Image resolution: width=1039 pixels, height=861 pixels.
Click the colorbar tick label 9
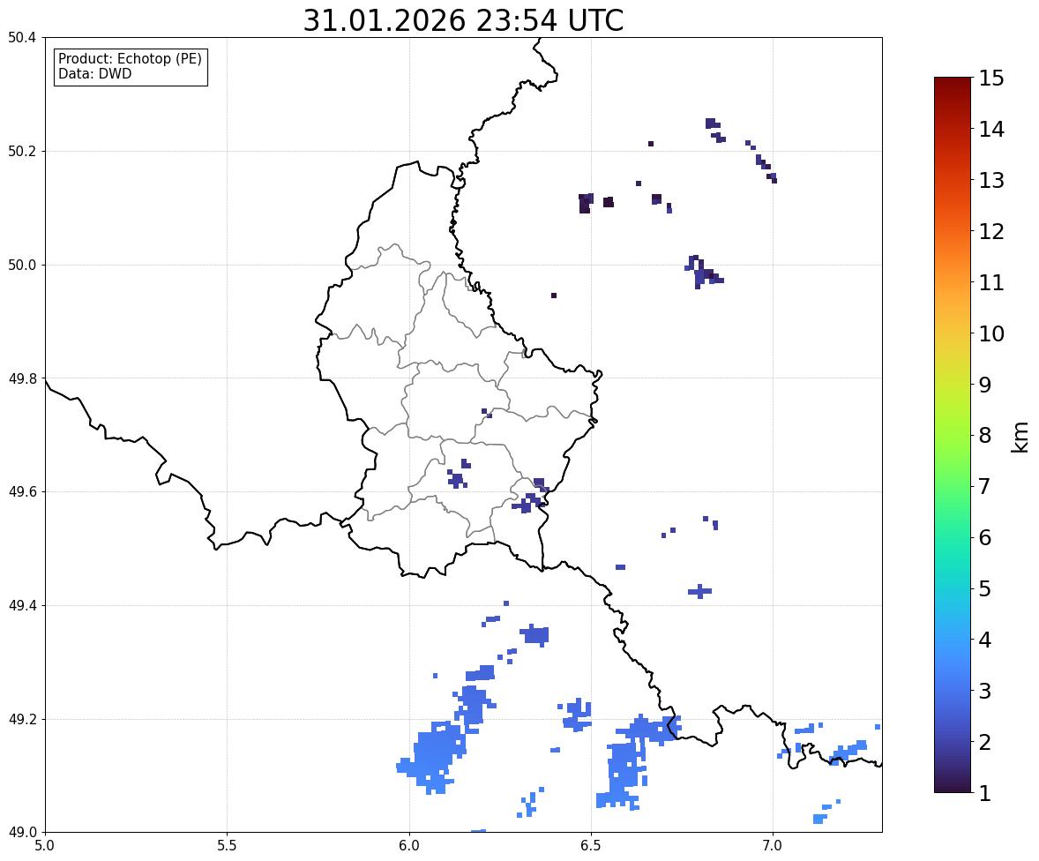pos(985,385)
